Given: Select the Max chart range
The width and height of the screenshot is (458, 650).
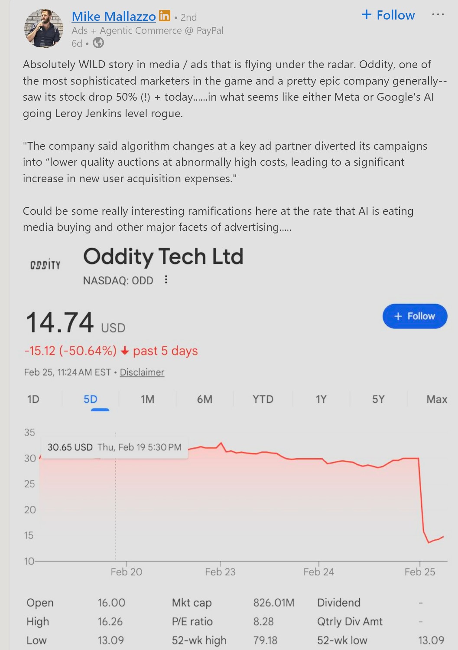Looking at the screenshot, I should tap(436, 399).
